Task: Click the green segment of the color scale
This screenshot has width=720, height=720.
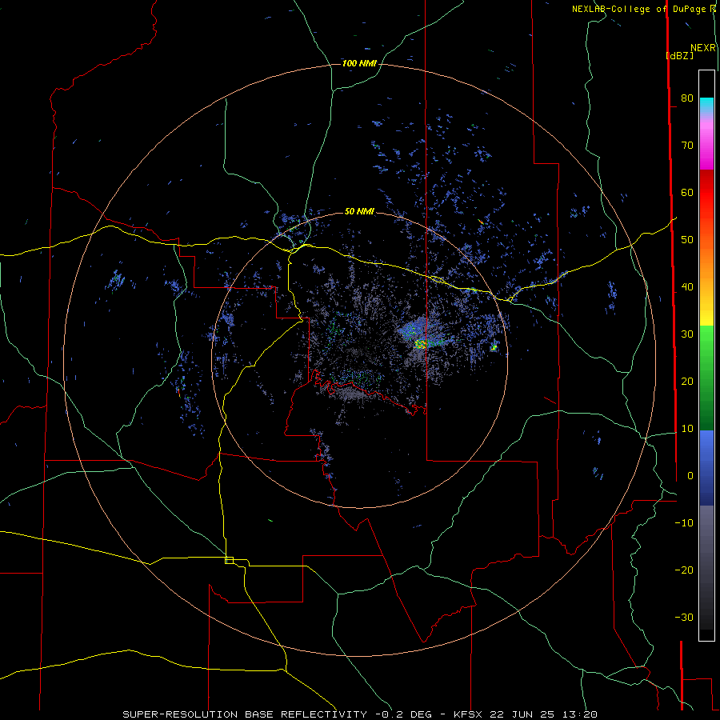Action: tap(706, 378)
